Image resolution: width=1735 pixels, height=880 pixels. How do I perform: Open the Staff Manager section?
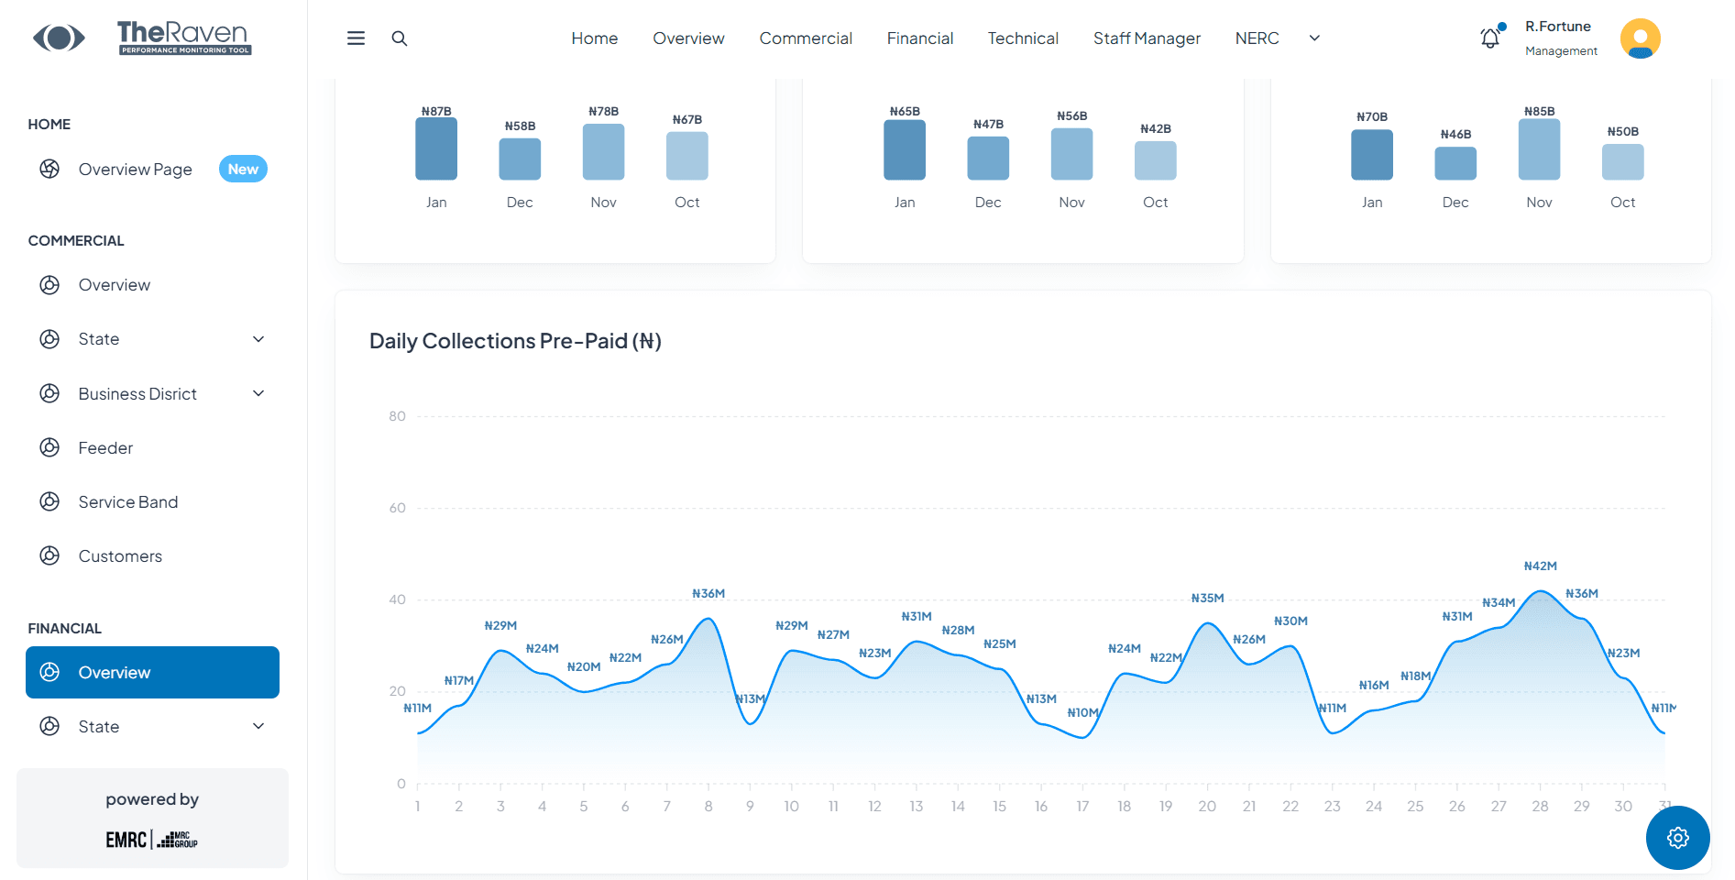coord(1147,38)
